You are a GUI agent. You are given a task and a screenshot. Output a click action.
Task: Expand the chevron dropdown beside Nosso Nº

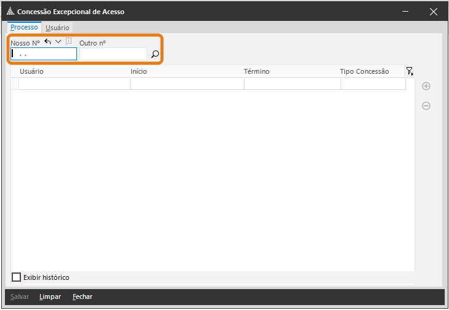pos(58,42)
